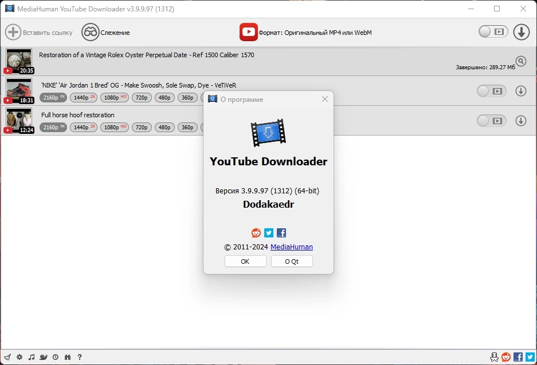Select the NIKE Air Jordan video thumbnail
This screenshot has height=365, width=537.
click(19, 91)
